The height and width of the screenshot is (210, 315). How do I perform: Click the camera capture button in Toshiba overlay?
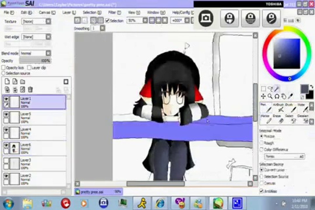coord(206,18)
